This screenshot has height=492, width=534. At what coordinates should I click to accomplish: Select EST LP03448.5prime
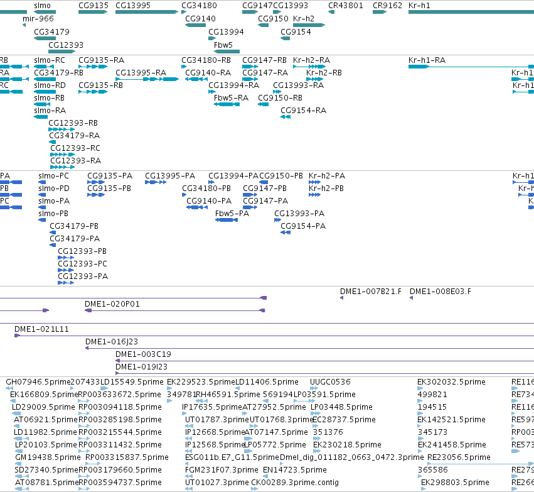point(341,407)
